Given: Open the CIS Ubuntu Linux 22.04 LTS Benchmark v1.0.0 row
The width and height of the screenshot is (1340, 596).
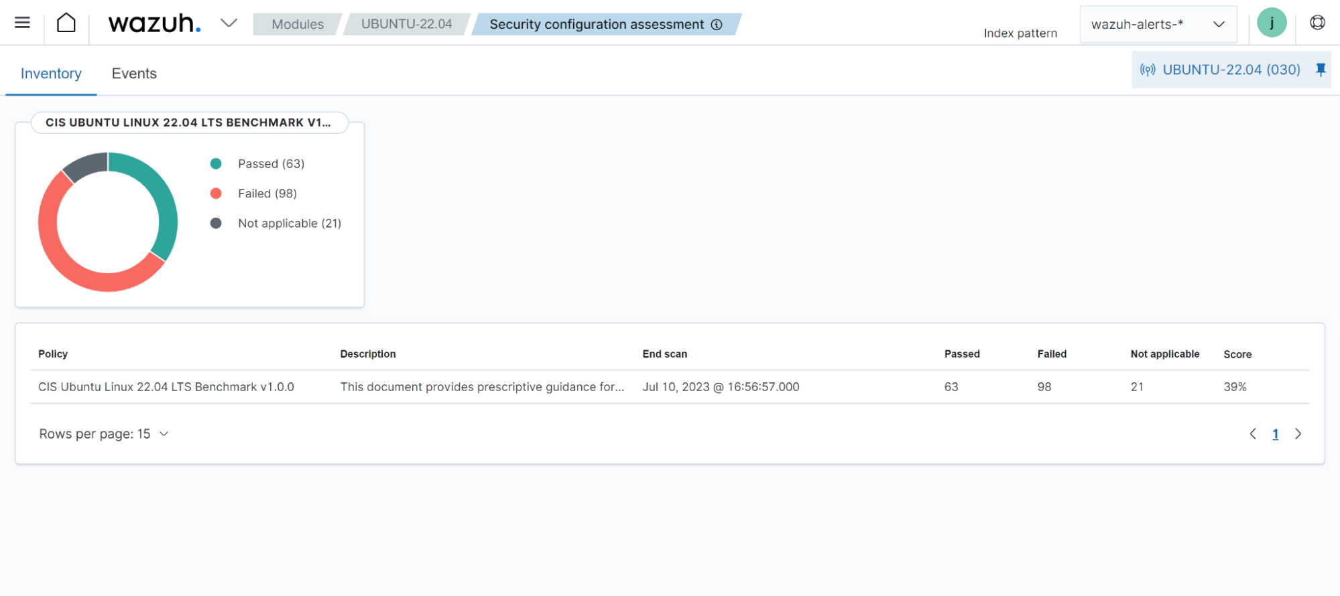Looking at the screenshot, I should coord(670,387).
